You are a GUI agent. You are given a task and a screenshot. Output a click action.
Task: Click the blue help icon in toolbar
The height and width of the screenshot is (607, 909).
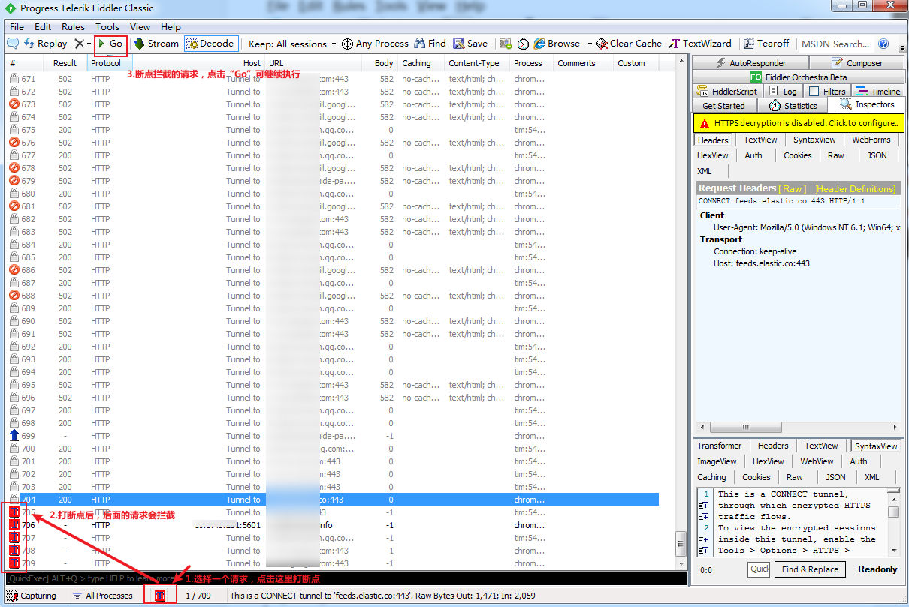click(x=883, y=44)
